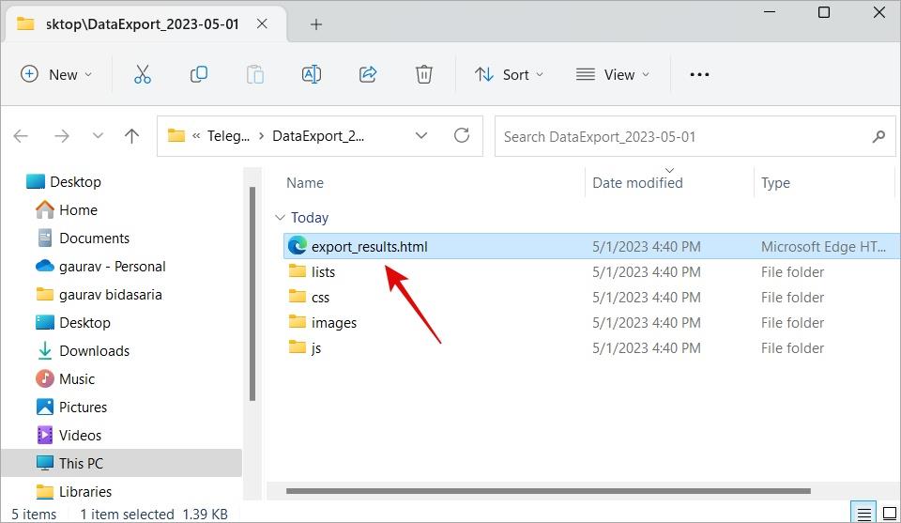This screenshot has height=523, width=901.
Task: Click the images folder icon
Action: (x=298, y=322)
